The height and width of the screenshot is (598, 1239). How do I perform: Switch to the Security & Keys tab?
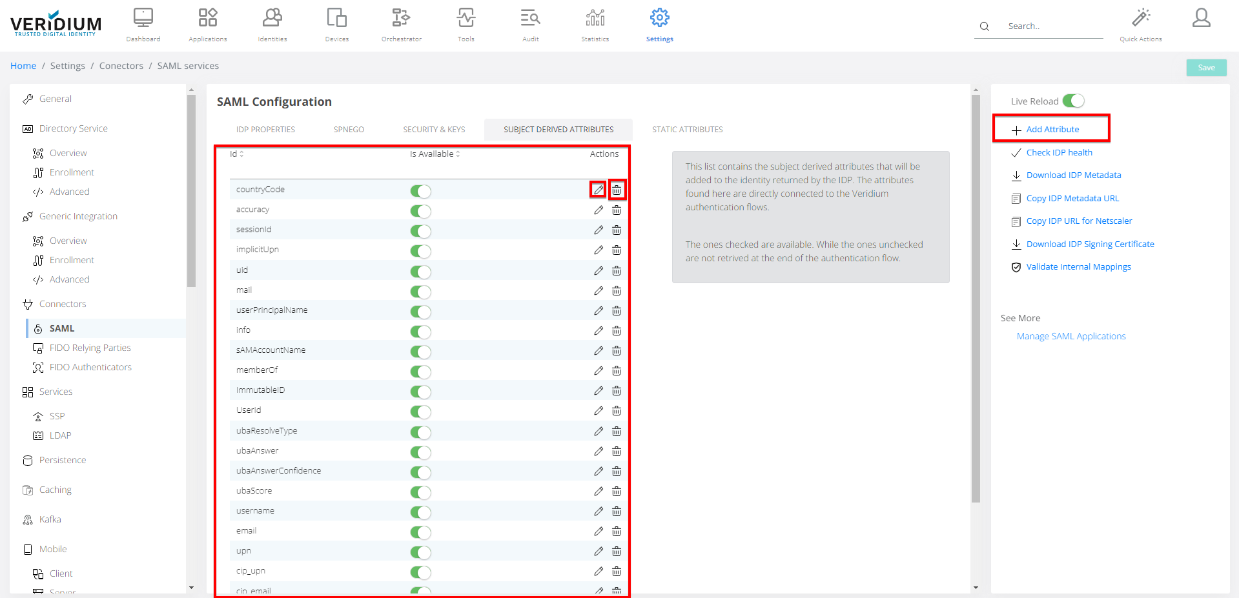pos(434,130)
